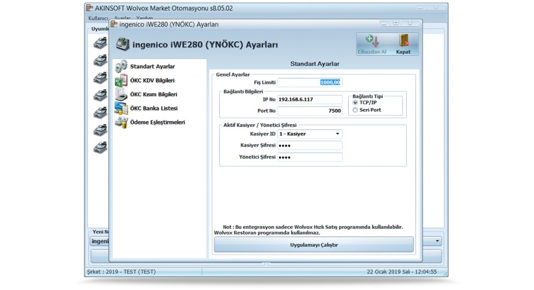Select Seri Port connection type

[355, 110]
